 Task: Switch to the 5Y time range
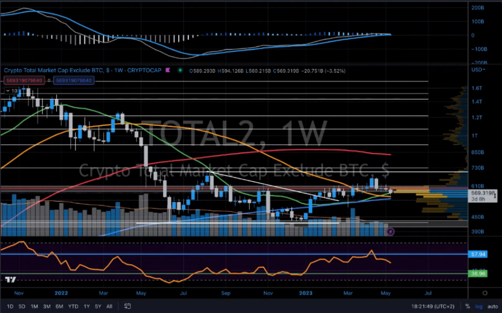click(98, 306)
